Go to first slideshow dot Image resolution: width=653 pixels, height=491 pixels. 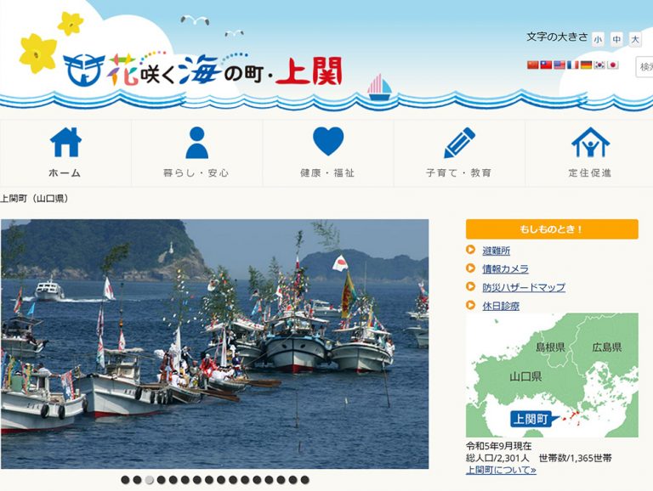pyautogui.click(x=125, y=480)
